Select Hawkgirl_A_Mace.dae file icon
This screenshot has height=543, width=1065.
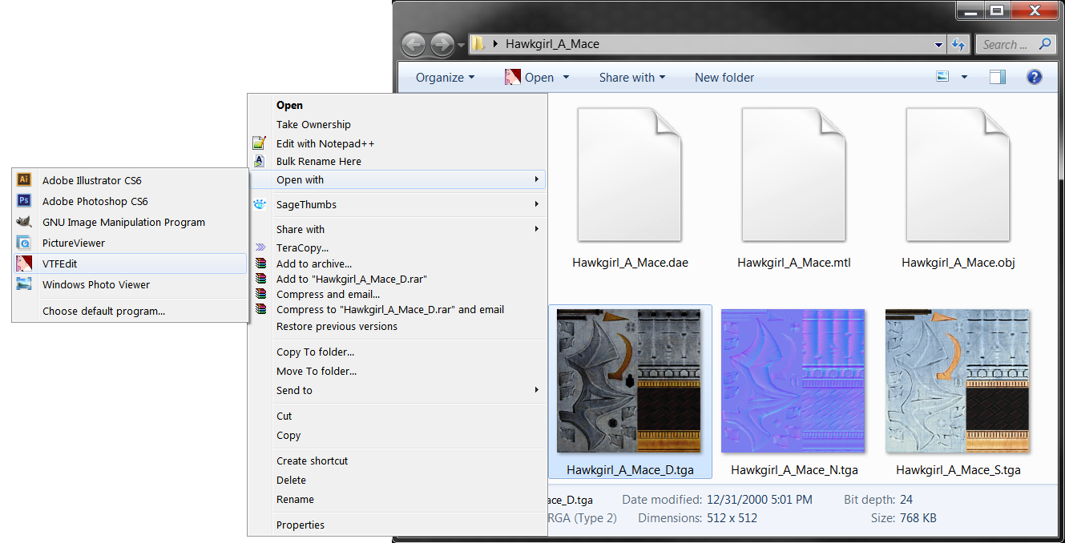click(x=630, y=175)
